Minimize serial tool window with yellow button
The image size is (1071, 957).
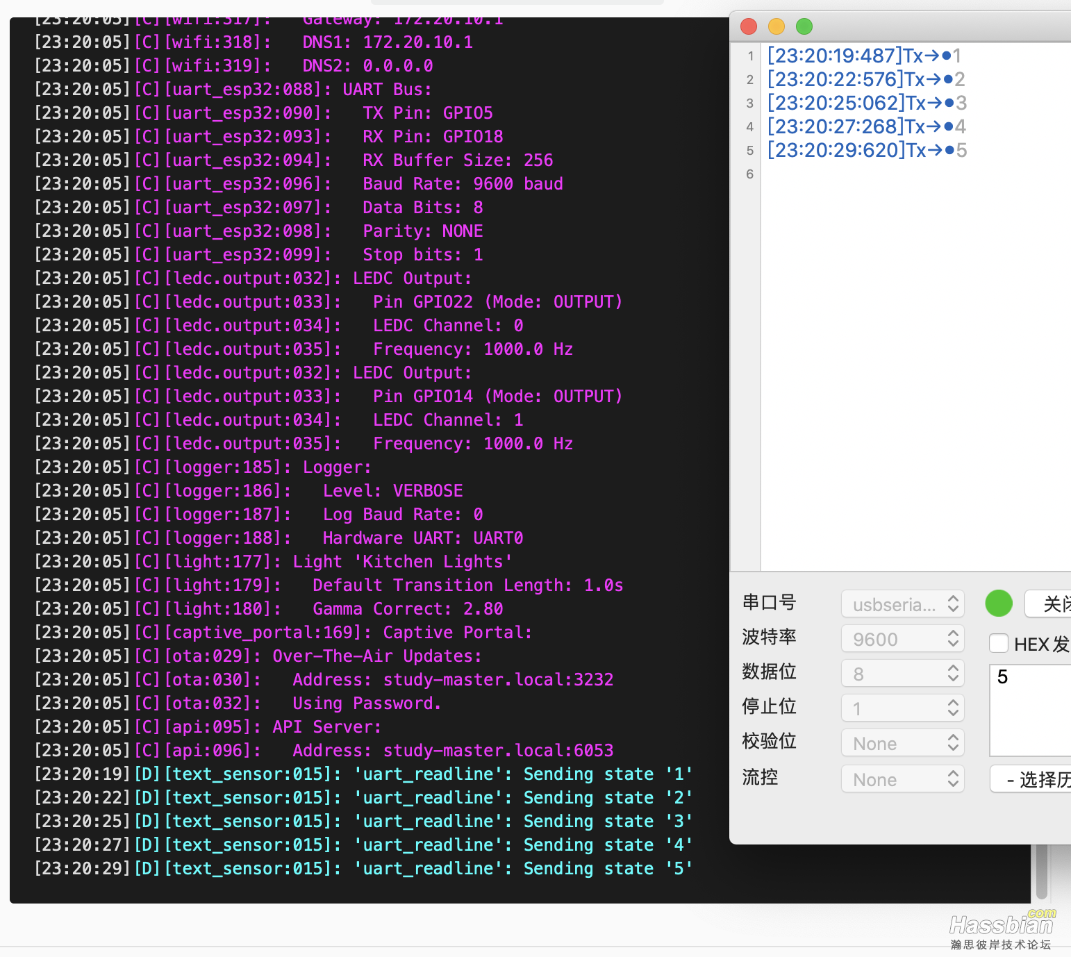pos(777,26)
